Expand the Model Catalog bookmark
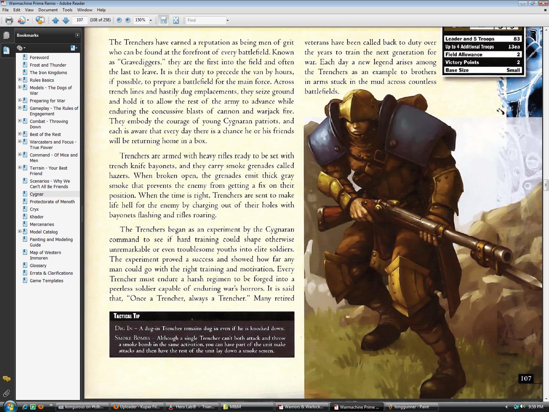The width and height of the screenshot is (549, 412). click(x=20, y=231)
